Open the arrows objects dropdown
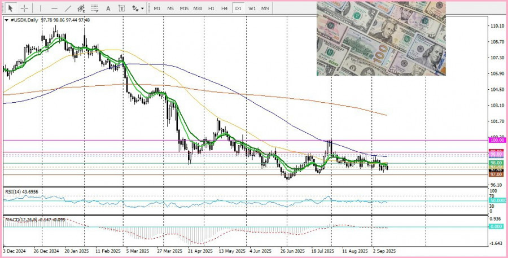The width and height of the screenshot is (508, 258). click(x=138, y=8)
